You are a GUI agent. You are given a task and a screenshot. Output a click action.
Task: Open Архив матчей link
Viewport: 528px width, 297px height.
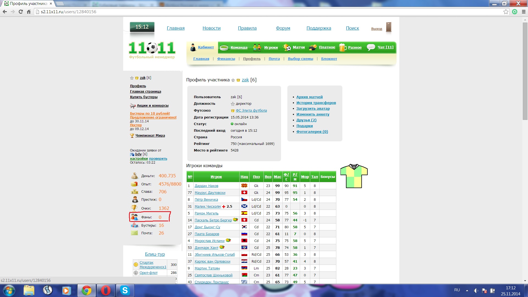309,97
